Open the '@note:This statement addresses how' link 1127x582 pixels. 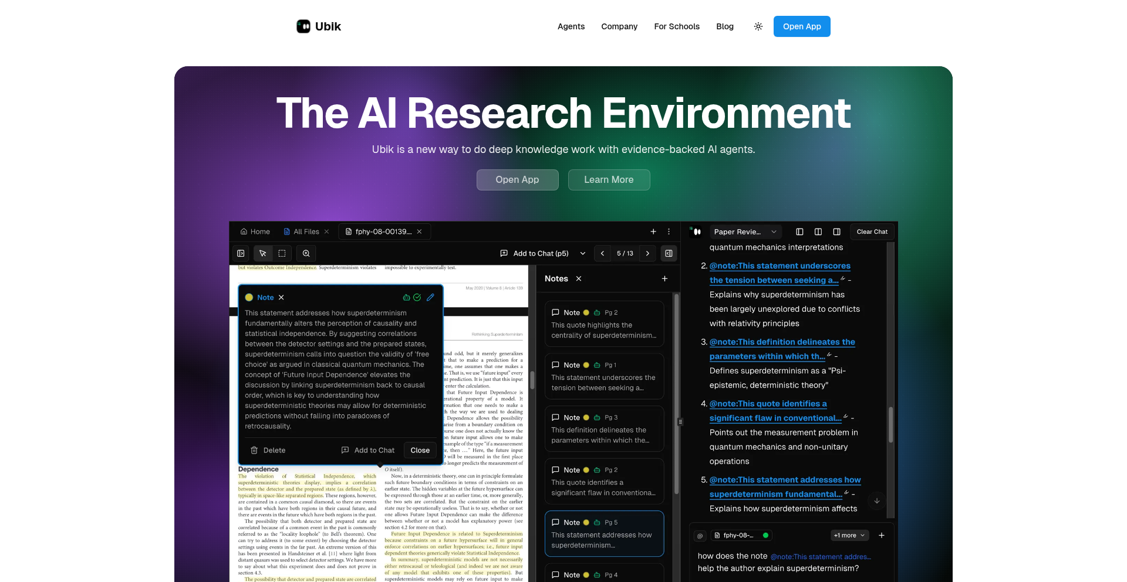pos(785,486)
